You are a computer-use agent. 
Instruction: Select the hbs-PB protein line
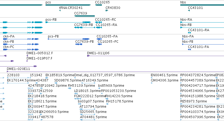(x=203, y=44)
